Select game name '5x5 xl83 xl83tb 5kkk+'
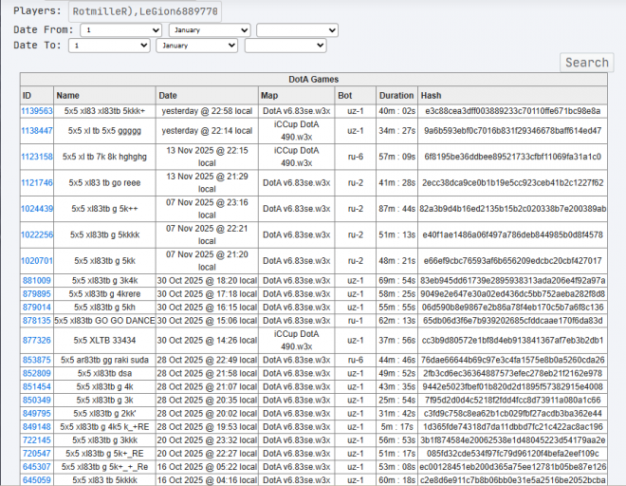 coord(104,111)
